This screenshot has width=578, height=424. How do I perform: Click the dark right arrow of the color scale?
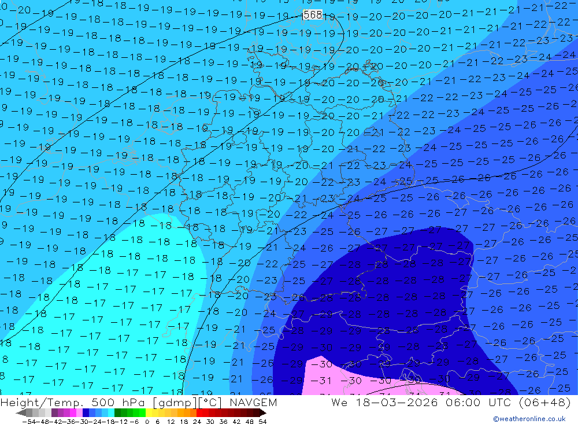(263, 412)
